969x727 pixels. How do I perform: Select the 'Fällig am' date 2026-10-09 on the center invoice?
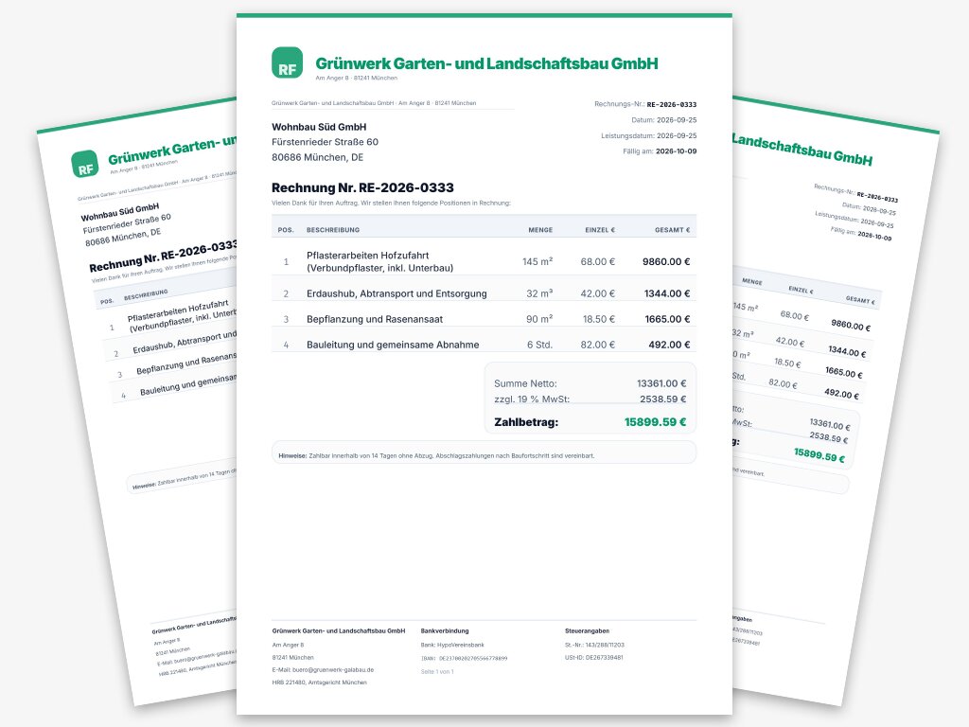[x=676, y=151]
